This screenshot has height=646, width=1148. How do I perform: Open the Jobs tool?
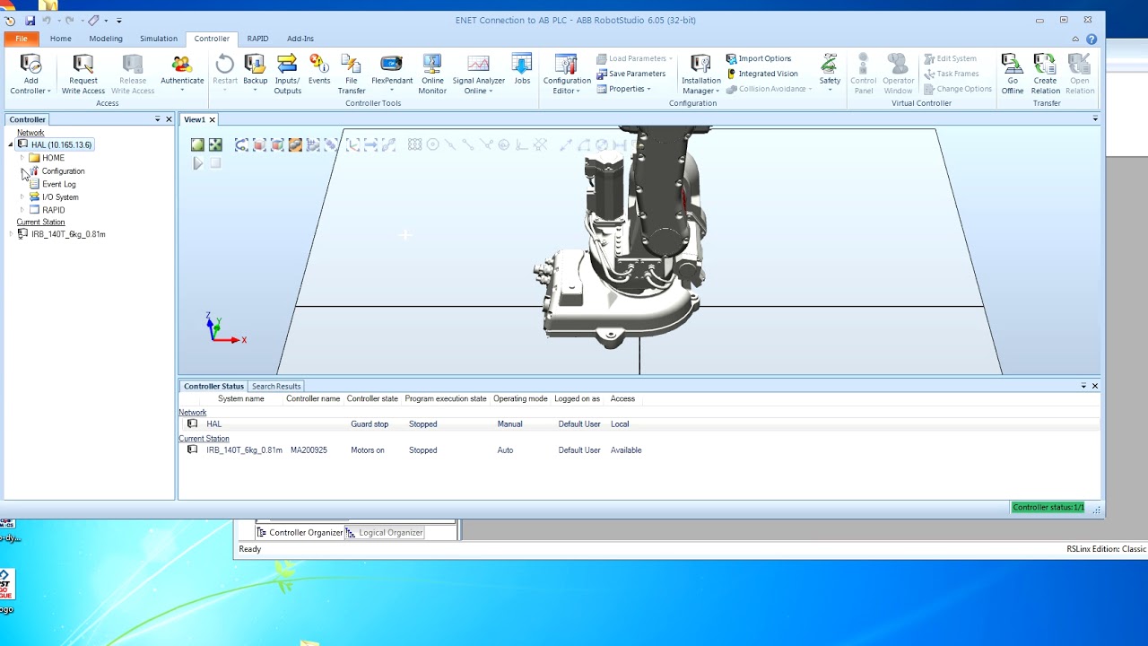pyautogui.click(x=522, y=70)
